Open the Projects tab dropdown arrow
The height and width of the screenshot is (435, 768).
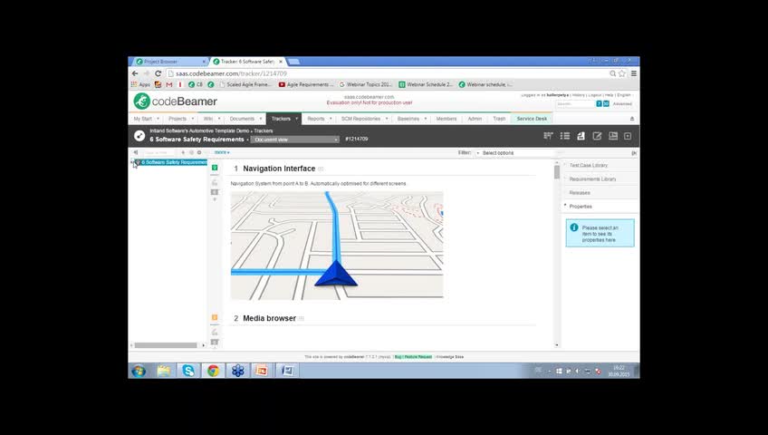(x=193, y=119)
